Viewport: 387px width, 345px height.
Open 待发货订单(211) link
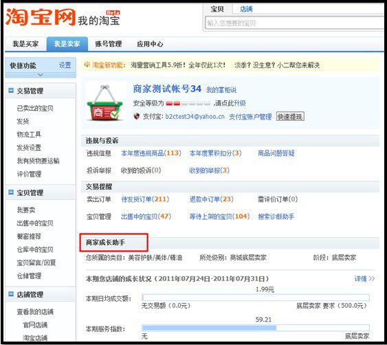click(145, 199)
